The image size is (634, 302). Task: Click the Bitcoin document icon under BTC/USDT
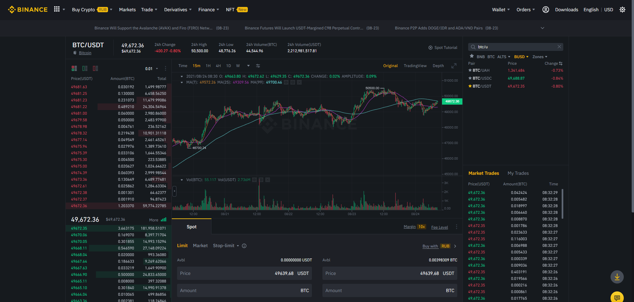coord(75,53)
